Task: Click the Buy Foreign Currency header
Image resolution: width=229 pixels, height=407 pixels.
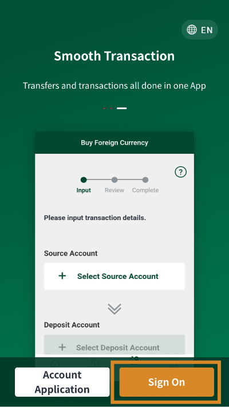Action: click(x=114, y=142)
